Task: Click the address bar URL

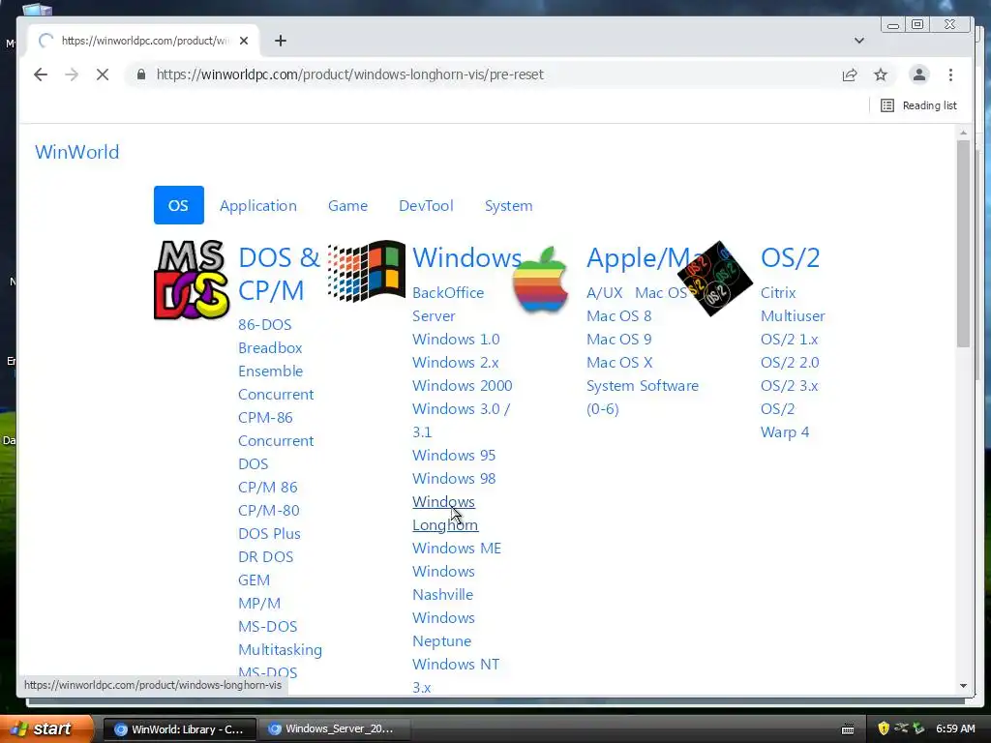Action: tap(350, 74)
